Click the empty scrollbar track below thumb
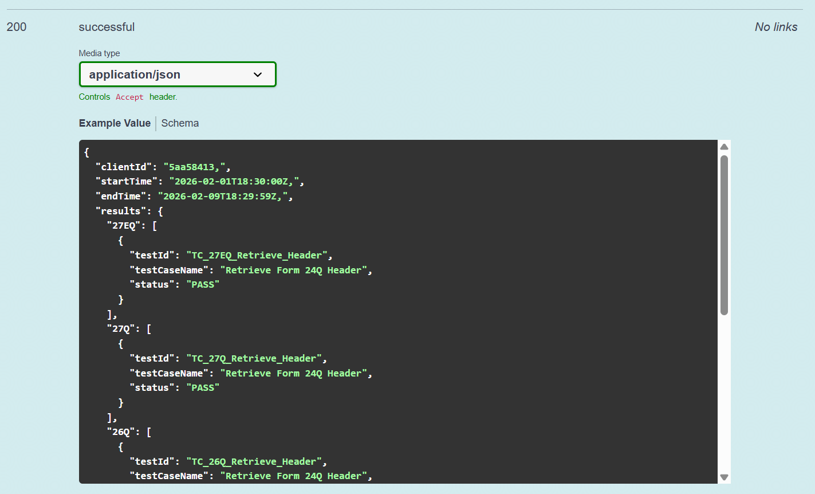This screenshot has width=815, height=494. point(724,395)
